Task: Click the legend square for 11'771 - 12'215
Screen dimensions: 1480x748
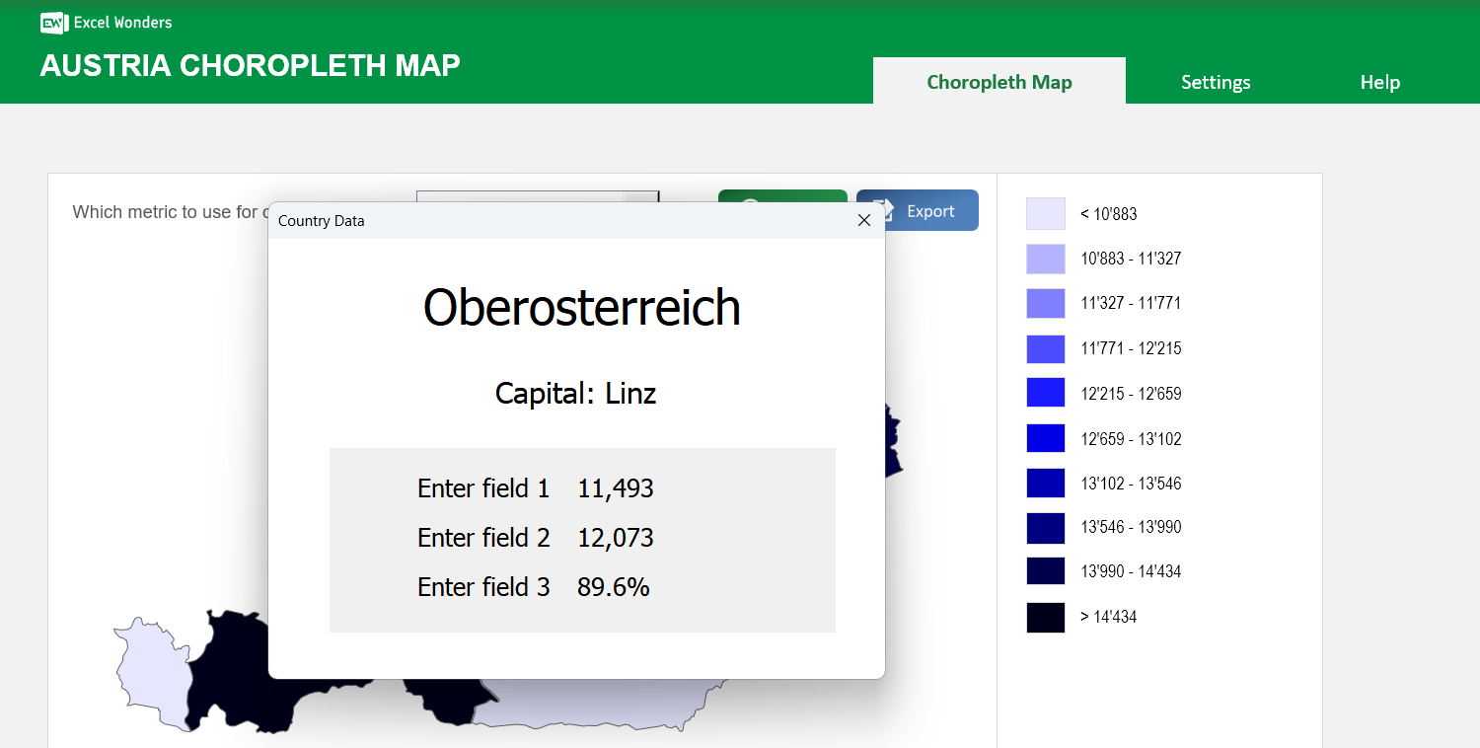Action: pyautogui.click(x=1045, y=347)
